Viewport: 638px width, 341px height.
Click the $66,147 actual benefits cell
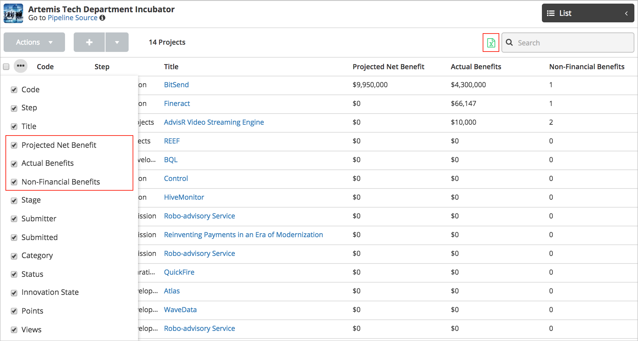(464, 103)
